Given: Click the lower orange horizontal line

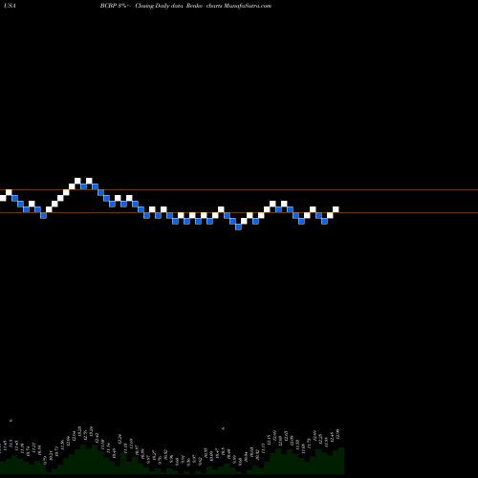Looking at the screenshot, I should pos(239,212).
